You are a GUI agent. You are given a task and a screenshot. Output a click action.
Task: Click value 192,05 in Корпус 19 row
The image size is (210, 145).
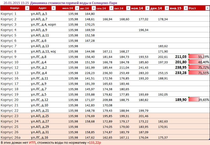[163, 94]
